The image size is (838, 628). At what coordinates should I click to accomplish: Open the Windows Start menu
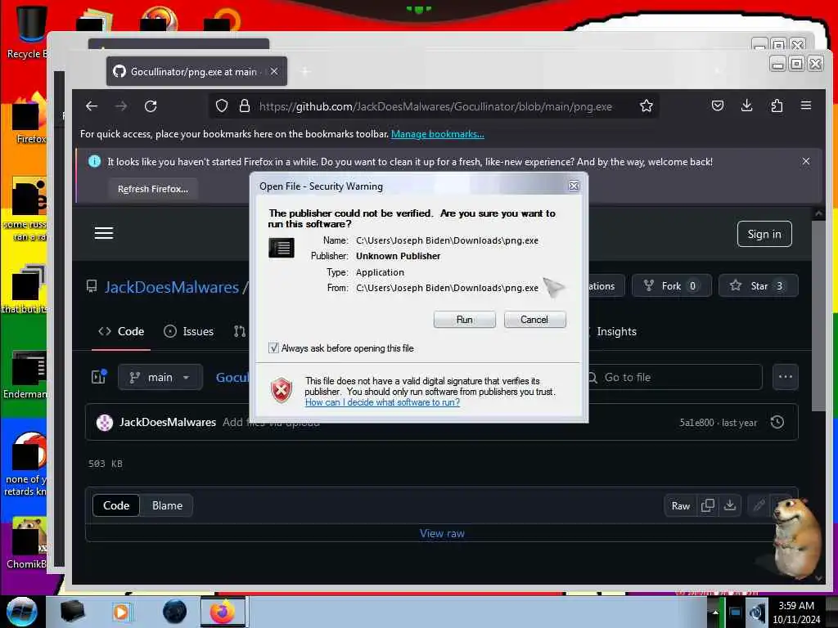click(21, 612)
